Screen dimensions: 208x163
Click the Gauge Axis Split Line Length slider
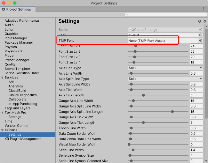point(158,112)
